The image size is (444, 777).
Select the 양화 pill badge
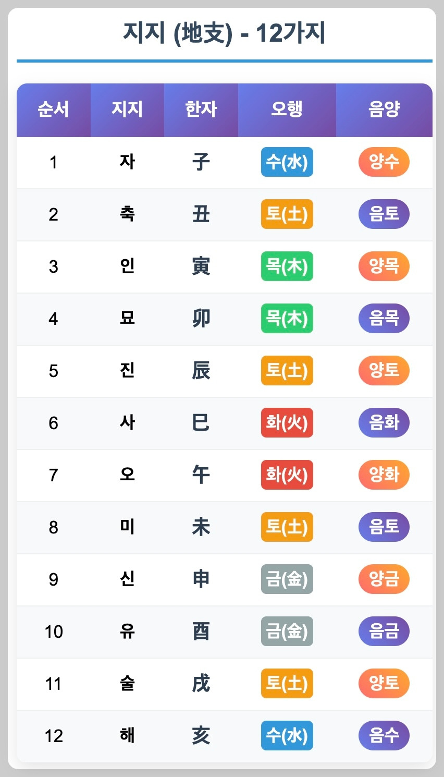pos(384,475)
